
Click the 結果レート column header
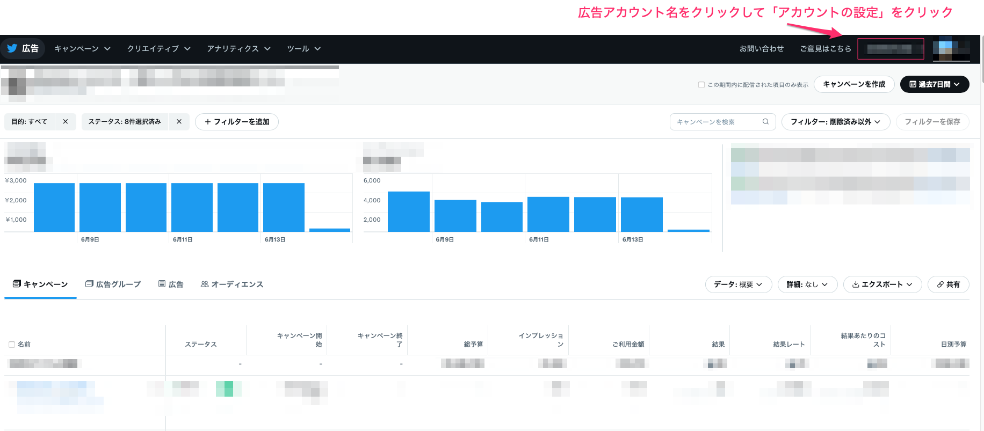[789, 345]
